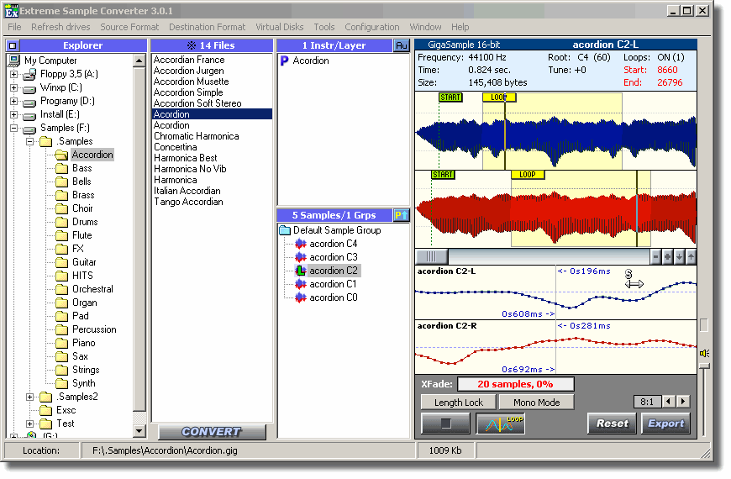Click the Au audition button in Instr/Layer header

pos(402,45)
